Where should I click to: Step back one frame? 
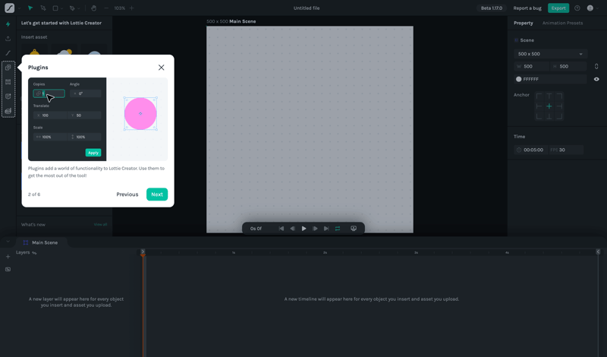pos(293,229)
